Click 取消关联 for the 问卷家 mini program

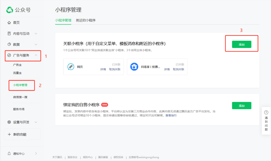pyautogui.click(x=179, y=69)
